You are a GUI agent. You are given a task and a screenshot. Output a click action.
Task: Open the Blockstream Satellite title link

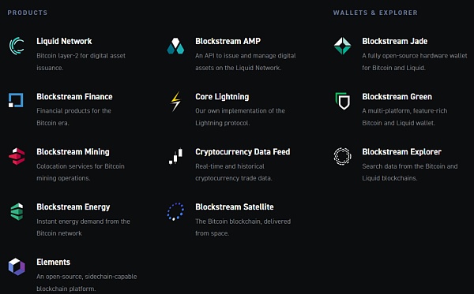[235, 207]
